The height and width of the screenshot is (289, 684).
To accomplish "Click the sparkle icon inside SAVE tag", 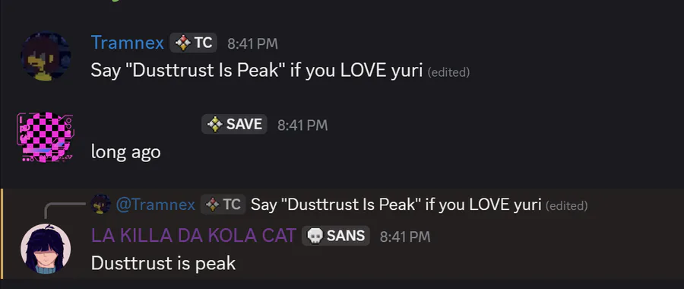I will (214, 125).
